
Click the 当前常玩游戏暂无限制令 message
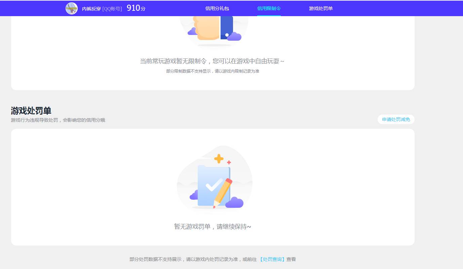point(212,61)
